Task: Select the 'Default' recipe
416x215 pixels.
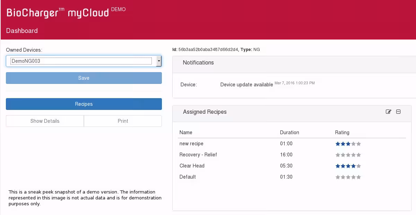Action: coord(188,177)
